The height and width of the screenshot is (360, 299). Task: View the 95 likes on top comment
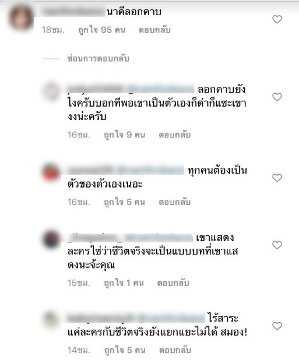102,30
